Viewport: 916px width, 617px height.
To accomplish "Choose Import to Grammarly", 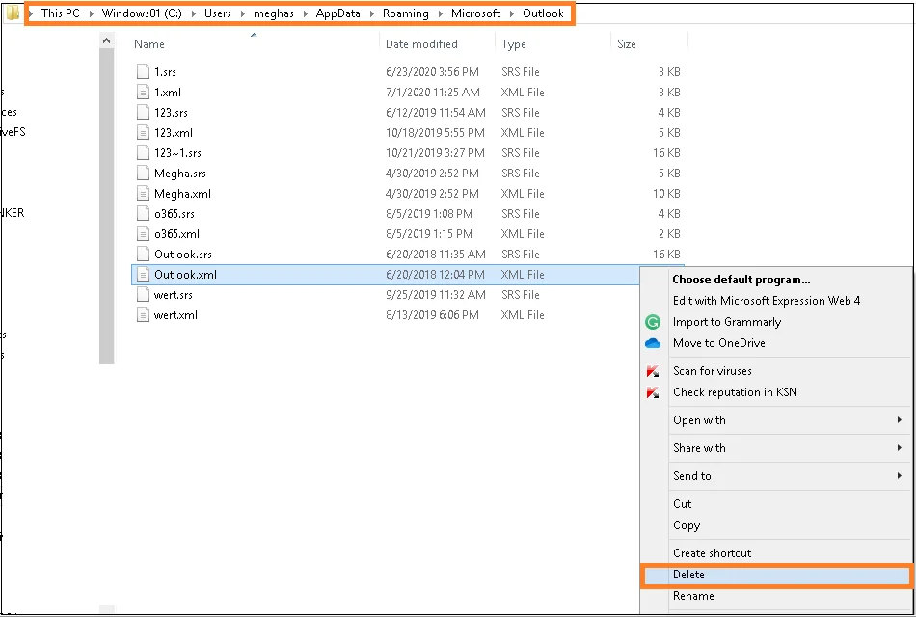I will pyautogui.click(x=727, y=322).
